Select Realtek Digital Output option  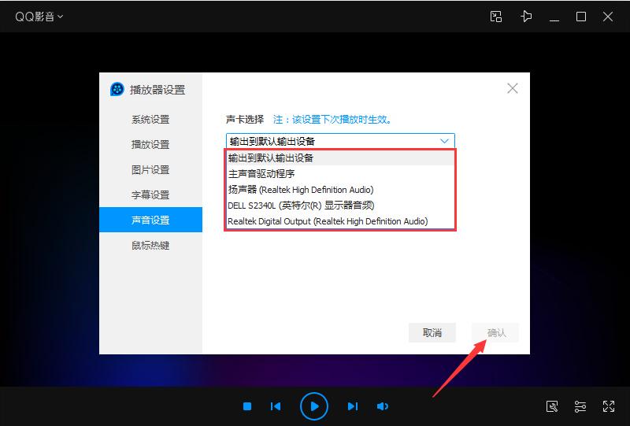point(328,221)
